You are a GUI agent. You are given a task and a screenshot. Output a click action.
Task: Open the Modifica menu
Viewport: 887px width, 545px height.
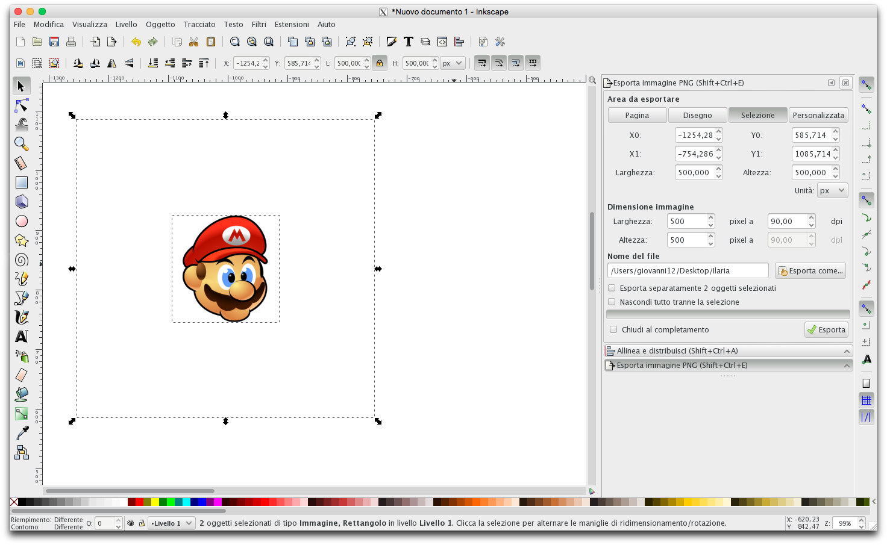(49, 24)
